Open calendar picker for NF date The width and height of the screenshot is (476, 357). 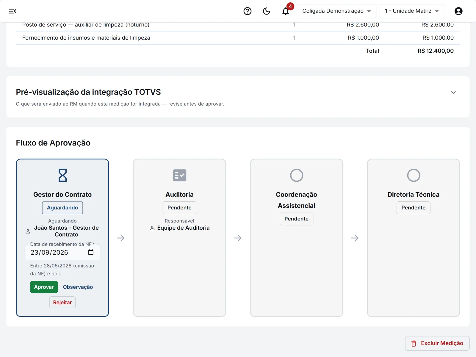tap(91, 252)
